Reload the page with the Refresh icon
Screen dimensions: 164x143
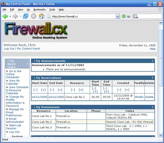click(26, 16)
